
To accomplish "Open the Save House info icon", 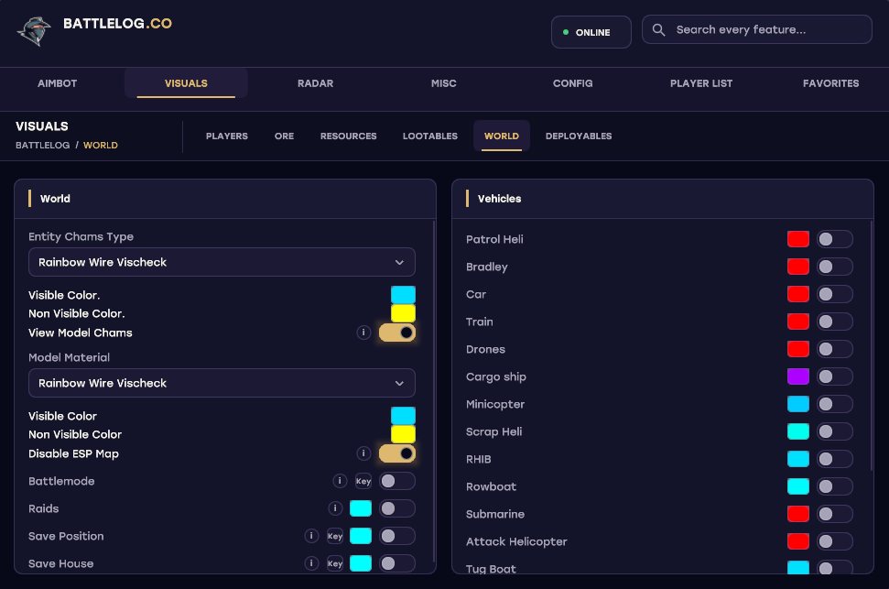I will point(311,563).
